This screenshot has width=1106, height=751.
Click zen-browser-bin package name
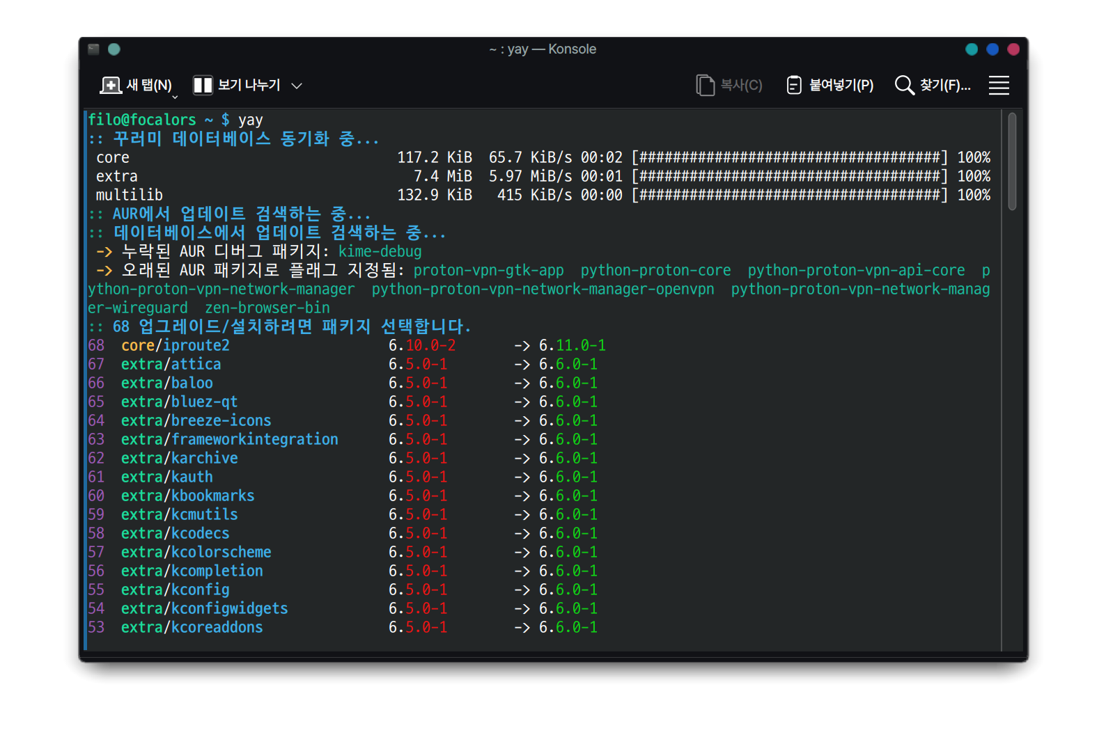[267, 308]
